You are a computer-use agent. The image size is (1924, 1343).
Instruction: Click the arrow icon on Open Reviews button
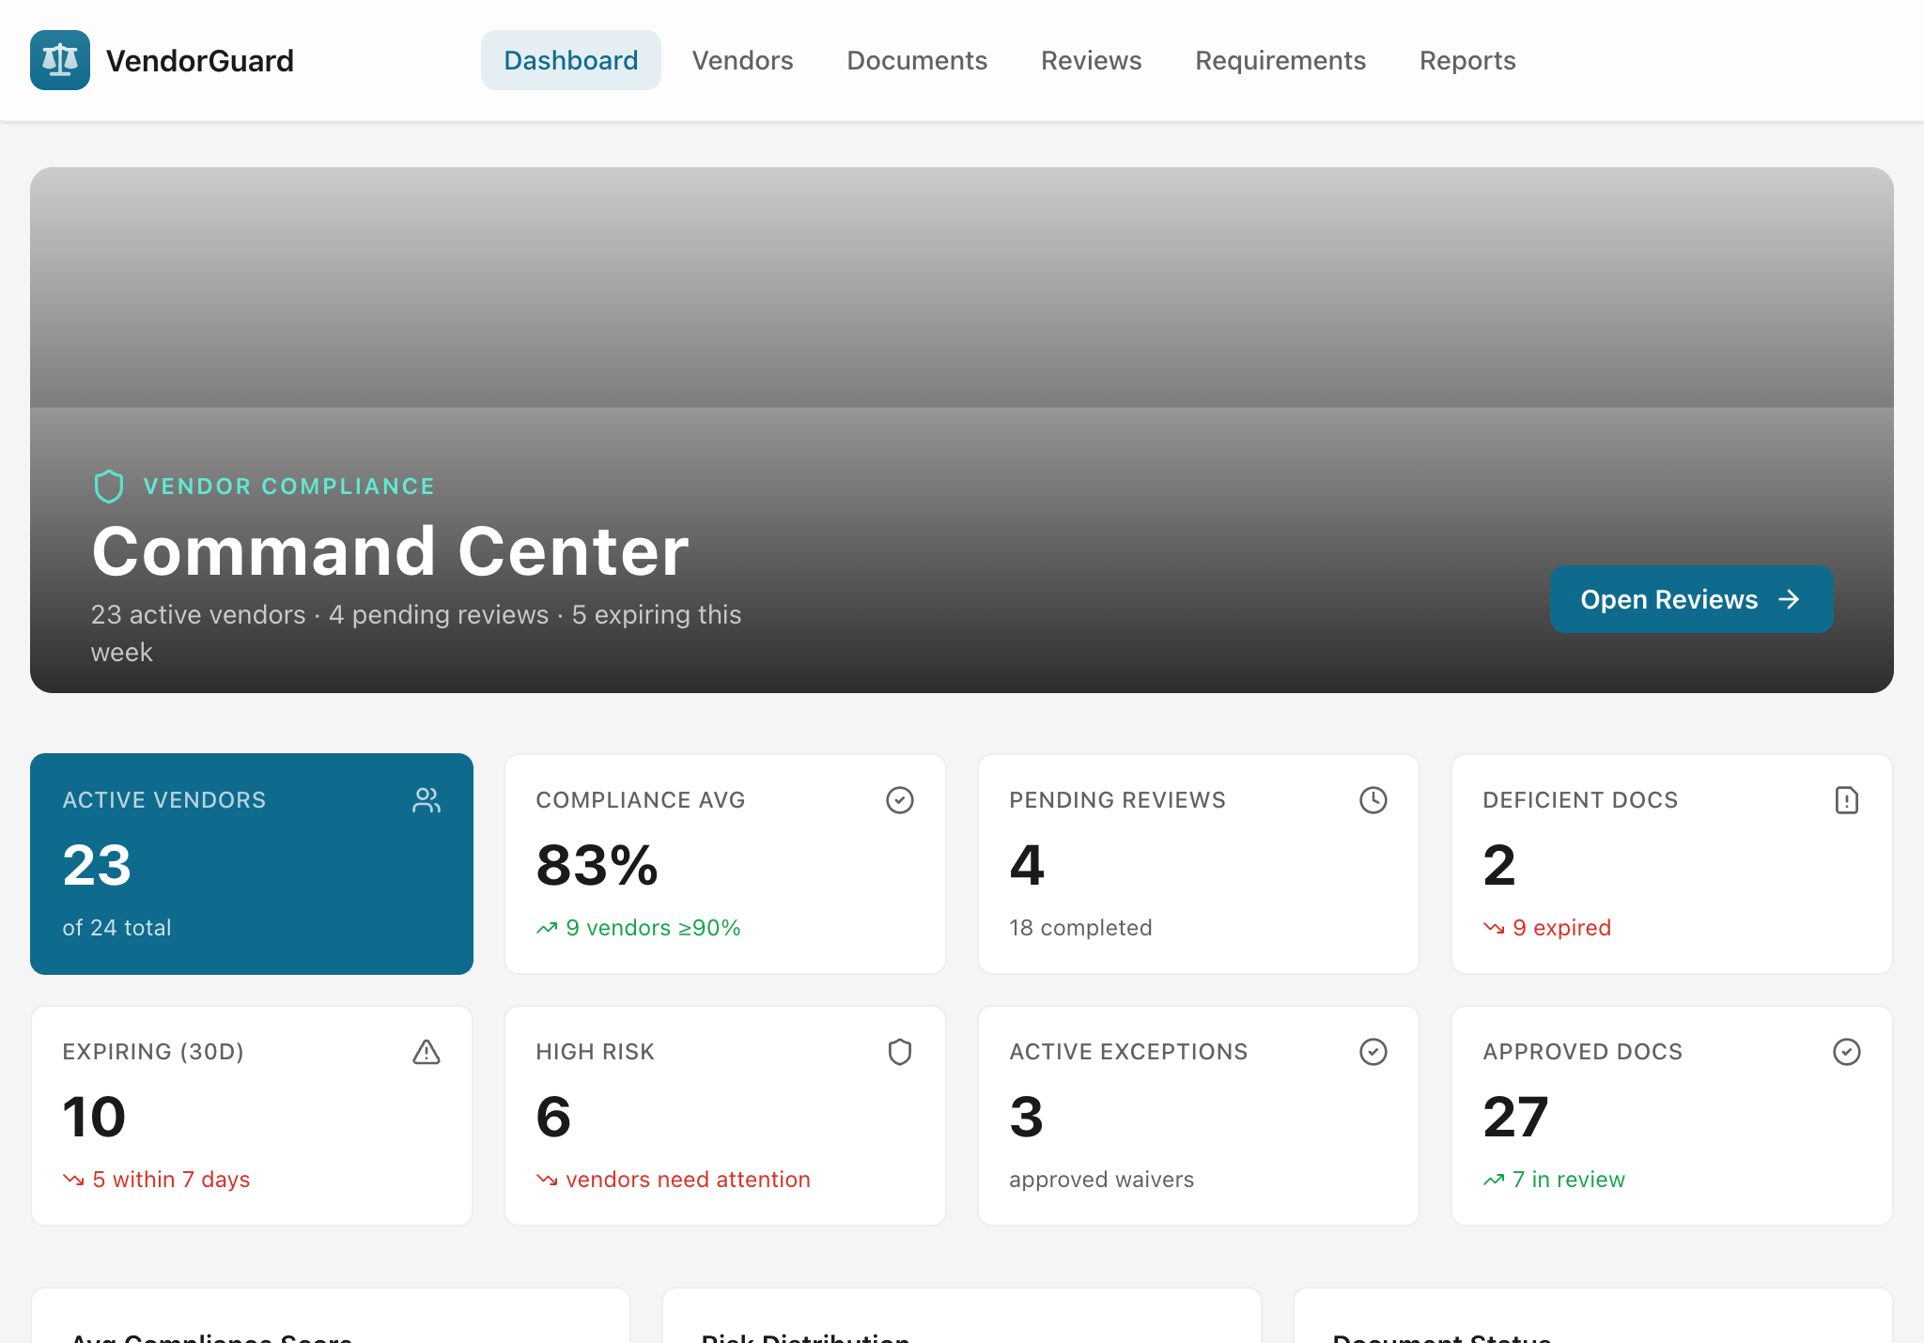(x=1790, y=599)
